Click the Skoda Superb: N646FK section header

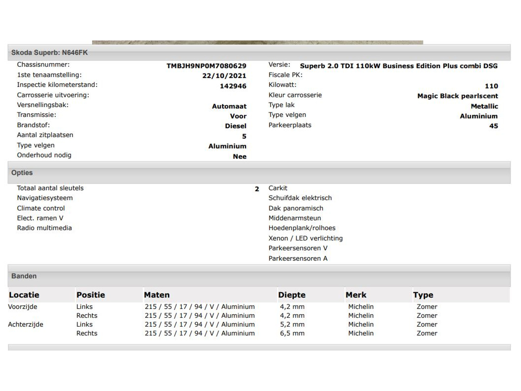(49, 52)
